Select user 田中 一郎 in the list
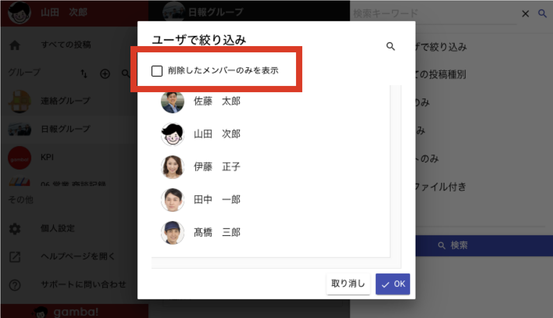Image resolution: width=553 pixels, height=318 pixels. click(x=271, y=200)
